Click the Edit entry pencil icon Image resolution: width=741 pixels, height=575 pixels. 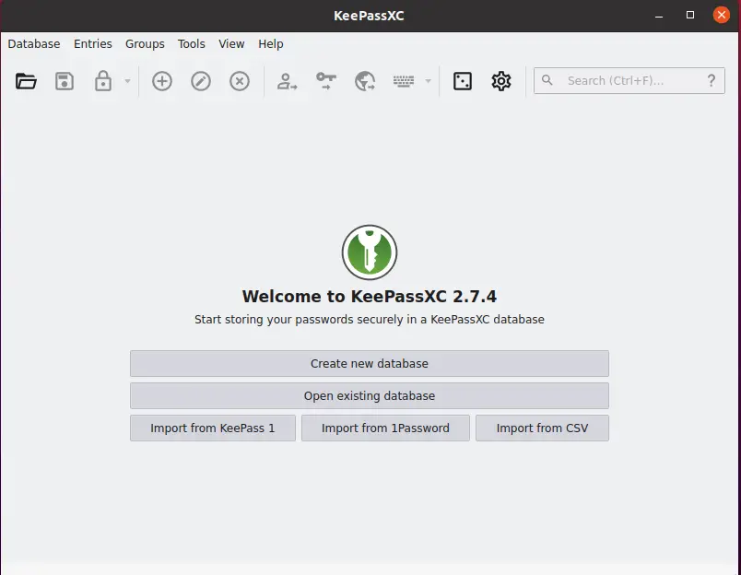tap(201, 81)
